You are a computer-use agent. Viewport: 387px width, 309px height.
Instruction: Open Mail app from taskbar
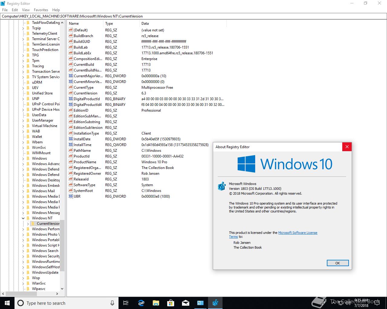tap(185, 303)
